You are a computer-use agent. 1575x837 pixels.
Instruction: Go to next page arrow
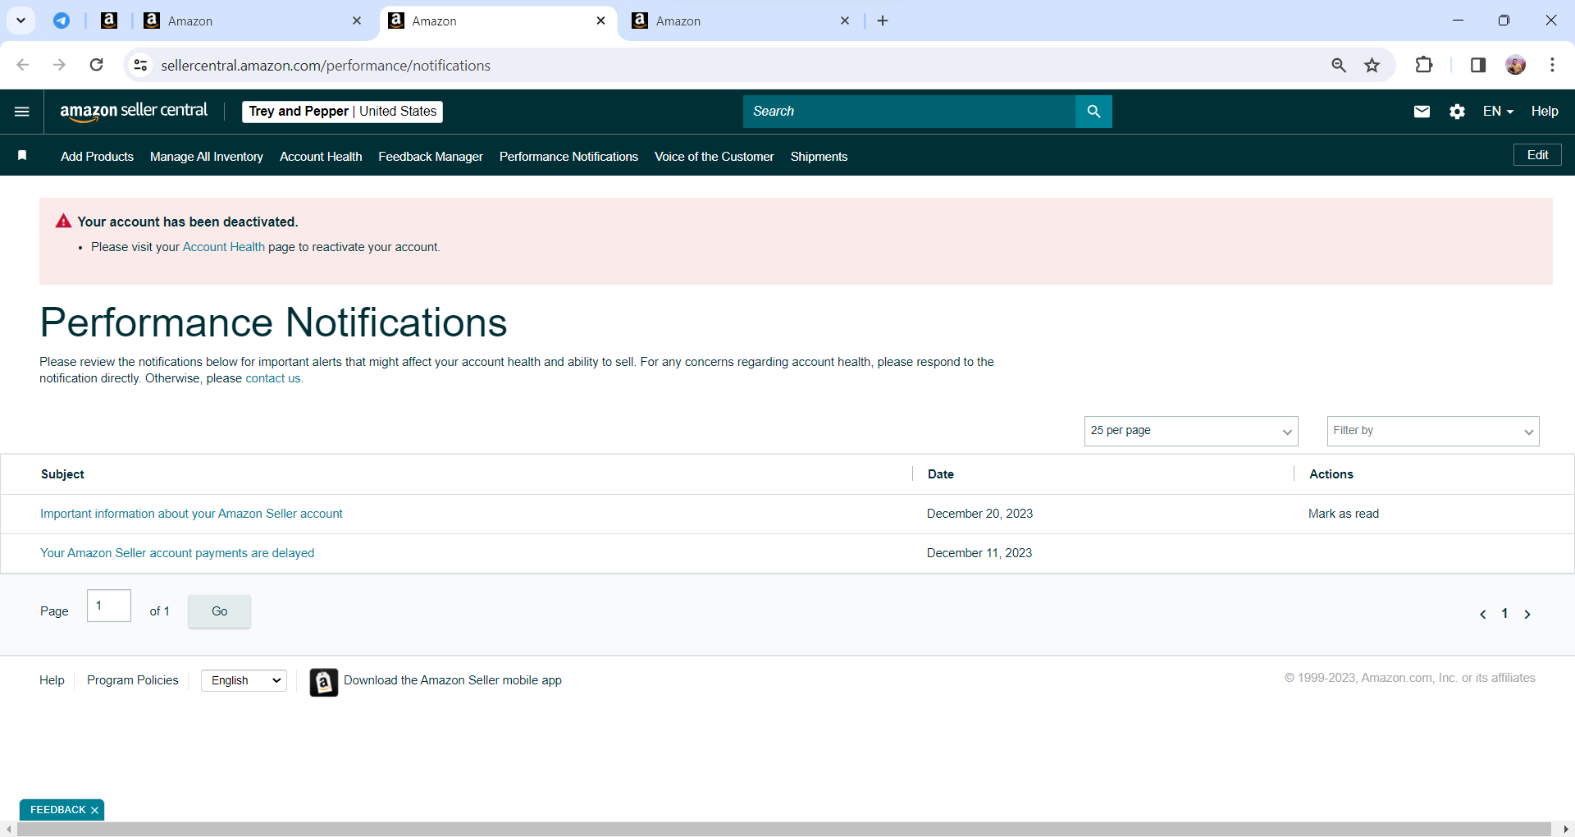1527,614
